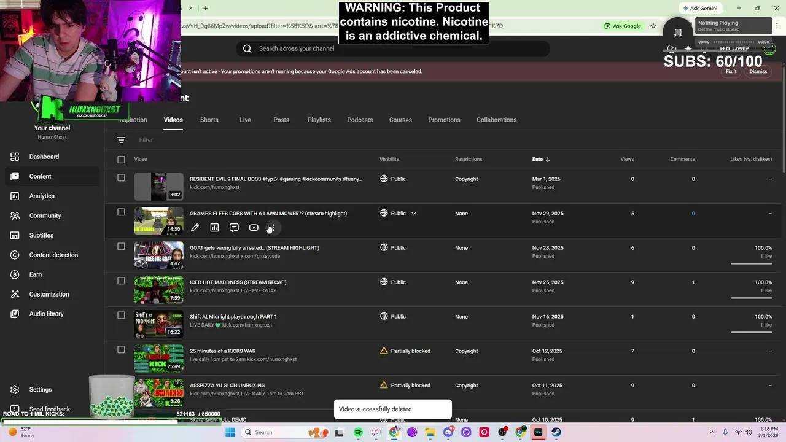The width and height of the screenshot is (786, 442).
Task: Open Public visibility menu for RESIDENT EVIL video
Action: click(393, 179)
